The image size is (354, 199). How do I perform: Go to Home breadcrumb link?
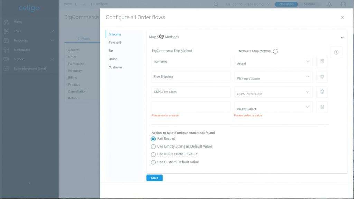point(68,4)
